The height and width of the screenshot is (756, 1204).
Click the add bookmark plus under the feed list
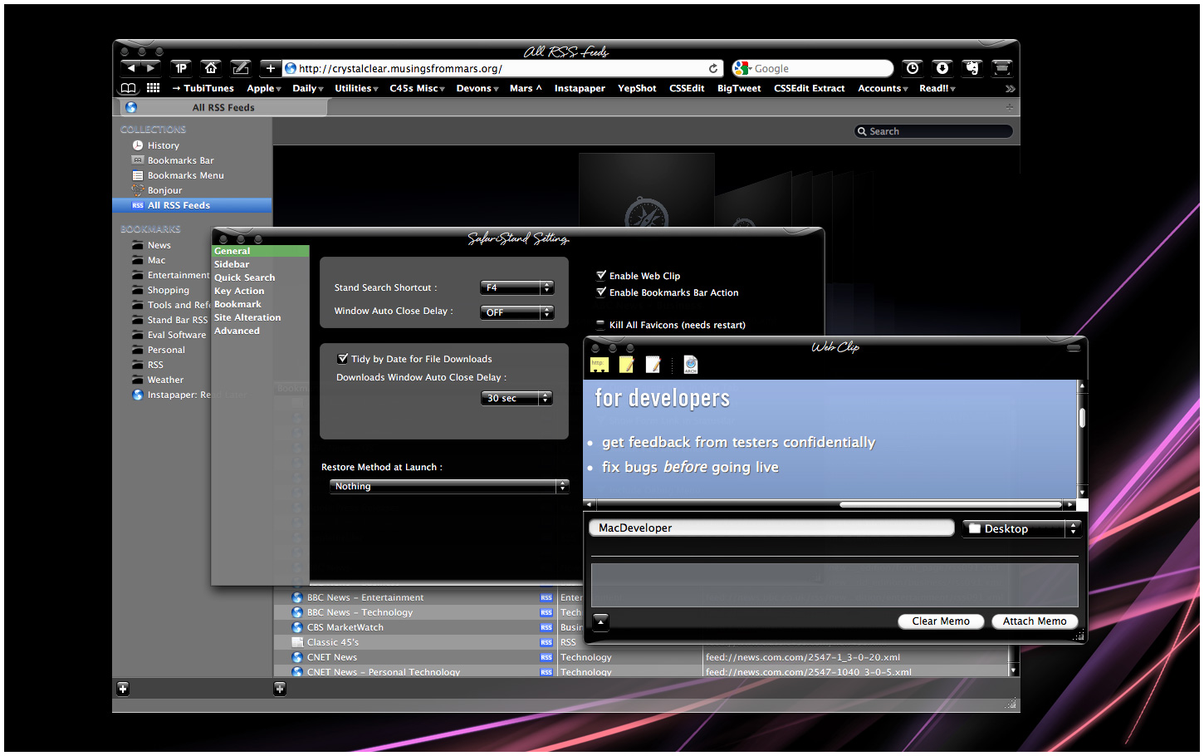280,688
